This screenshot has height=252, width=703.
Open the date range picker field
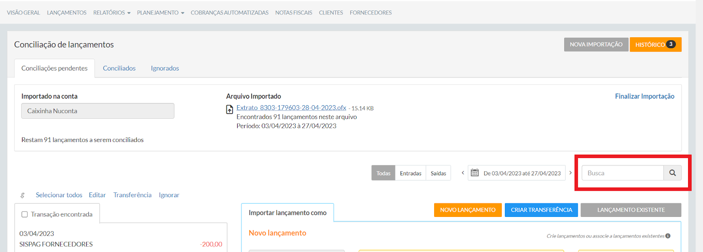517,173
